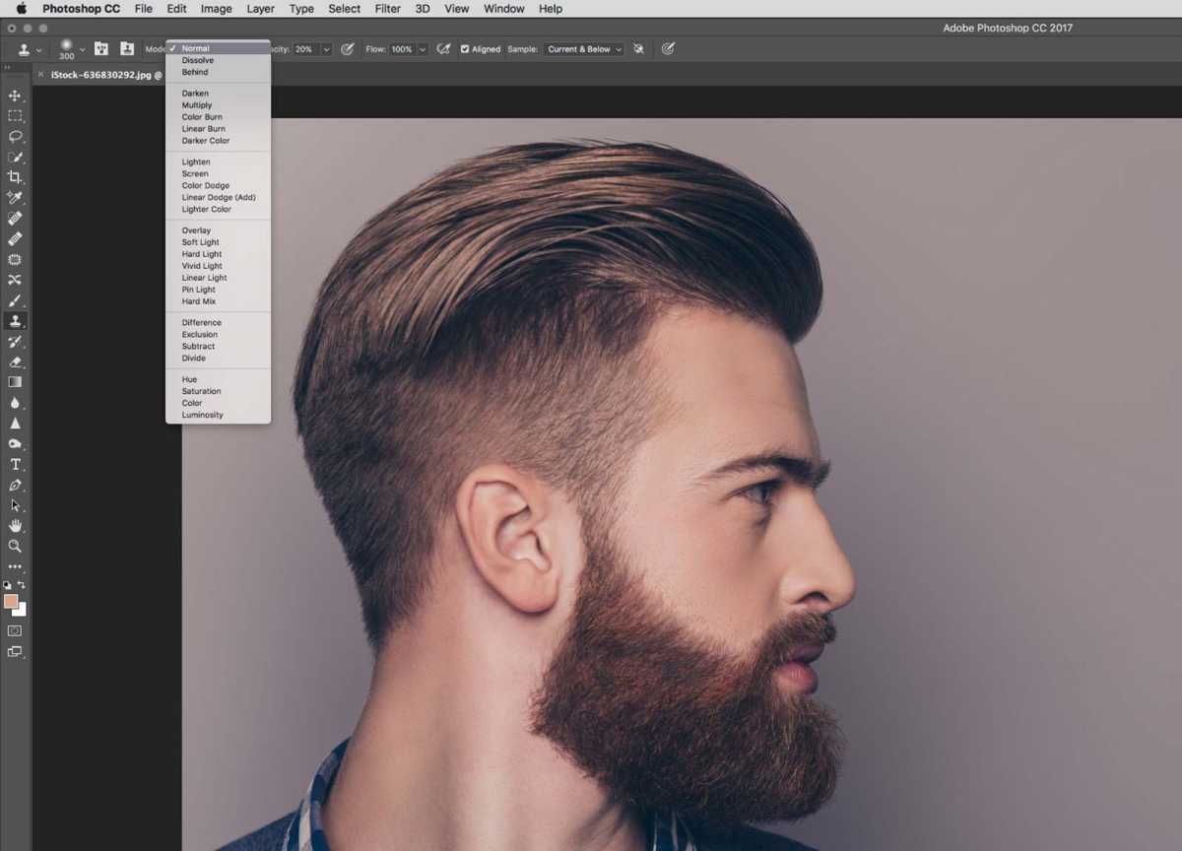Choose Darken blend mode
The height and width of the screenshot is (851, 1182).
(x=219, y=94)
